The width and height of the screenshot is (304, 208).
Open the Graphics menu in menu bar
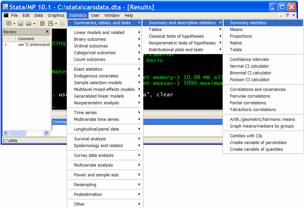(x=56, y=15)
